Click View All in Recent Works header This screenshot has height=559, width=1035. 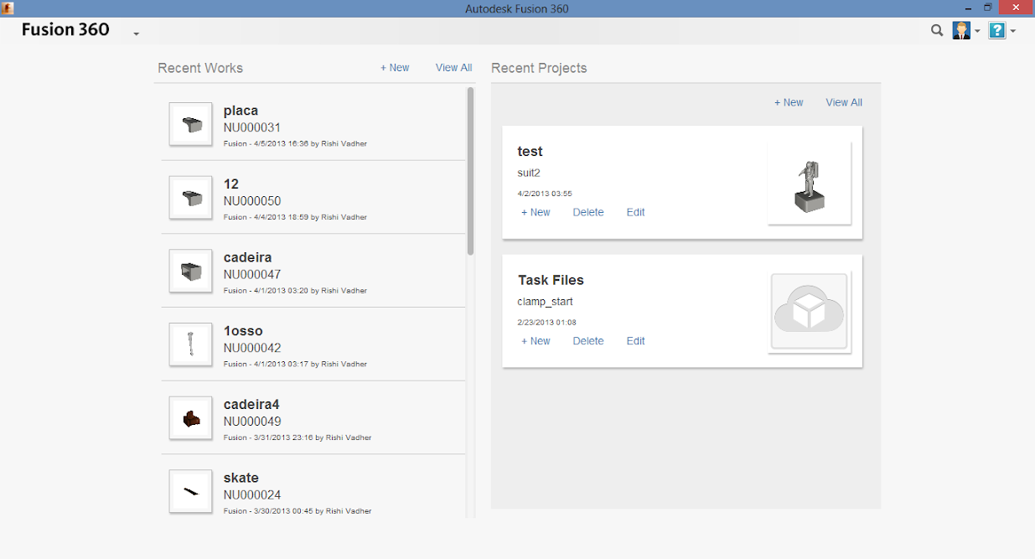pos(453,68)
